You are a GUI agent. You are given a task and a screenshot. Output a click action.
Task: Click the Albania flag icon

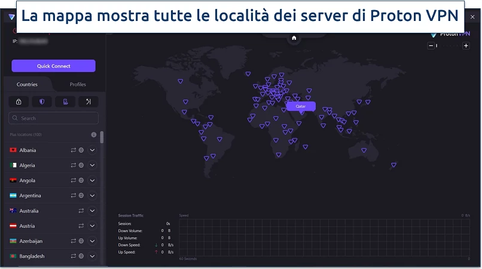[x=13, y=150]
